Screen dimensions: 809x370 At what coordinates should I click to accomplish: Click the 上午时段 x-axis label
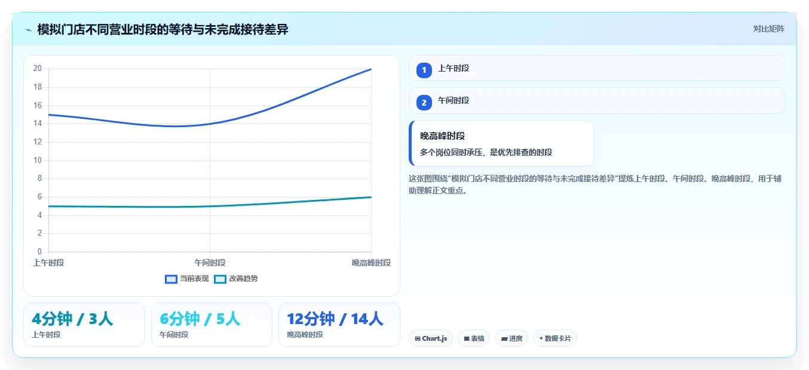48,263
